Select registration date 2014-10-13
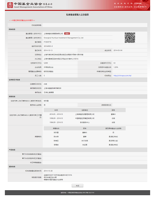This screenshot has width=155, height=202. click(x=48, y=50)
